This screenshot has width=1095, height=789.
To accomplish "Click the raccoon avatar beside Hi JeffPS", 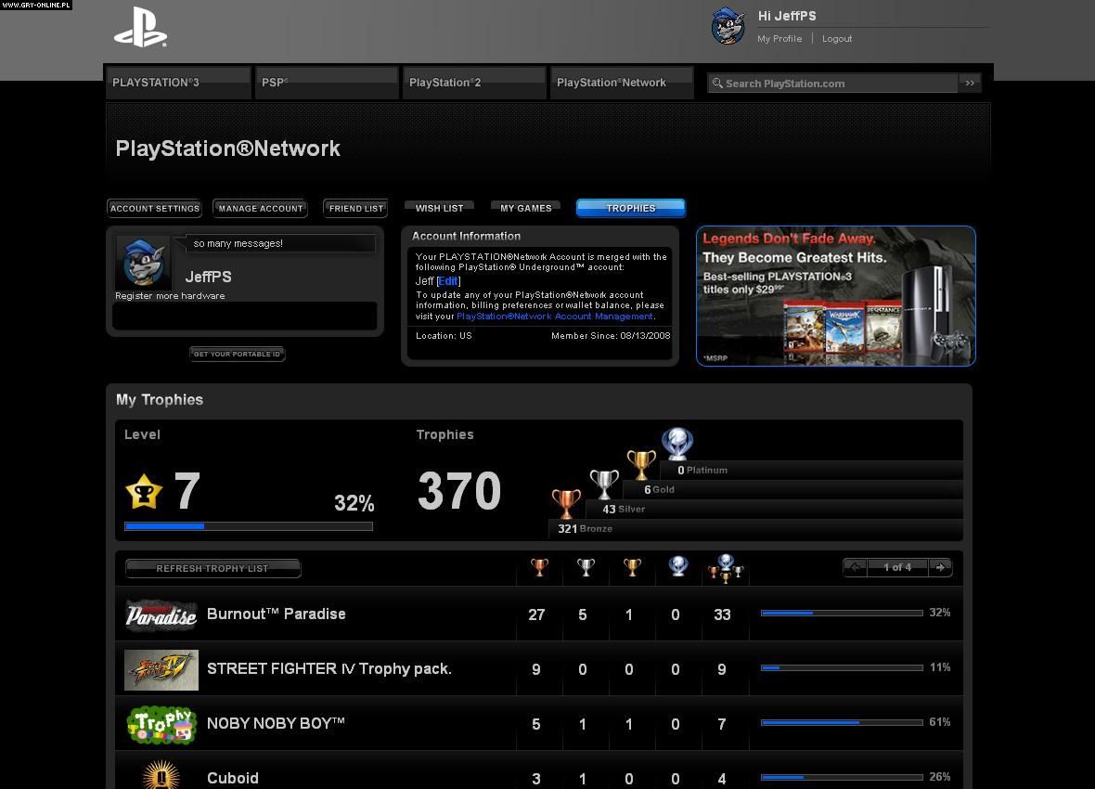I will click(x=728, y=26).
